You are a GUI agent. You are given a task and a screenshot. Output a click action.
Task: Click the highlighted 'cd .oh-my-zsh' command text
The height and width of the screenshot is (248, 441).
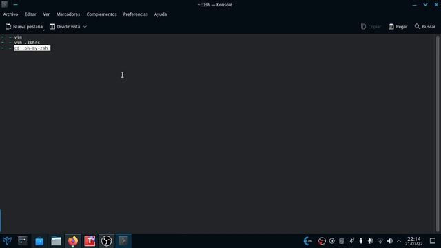coord(32,48)
